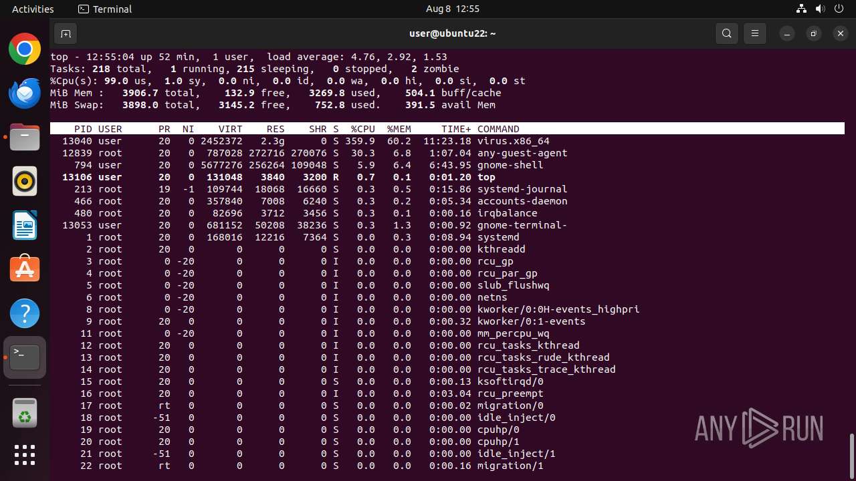The height and width of the screenshot is (481, 856).
Task: Open Google Chrome from the dock
Action: (x=25, y=49)
